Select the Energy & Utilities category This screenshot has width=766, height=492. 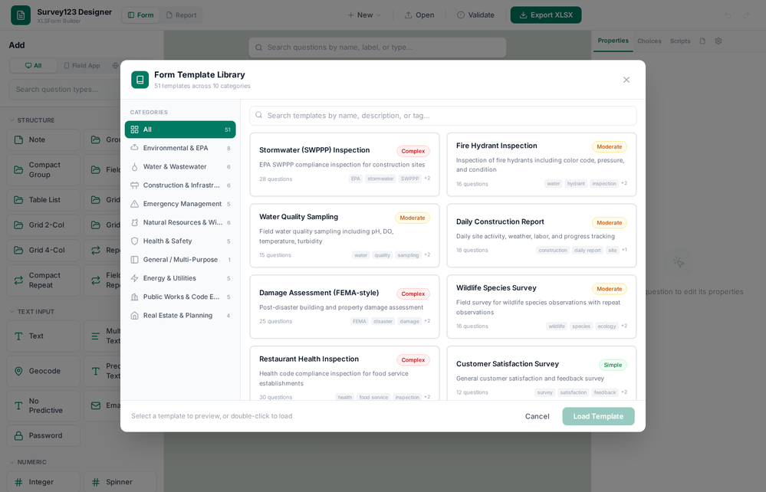[179, 278]
